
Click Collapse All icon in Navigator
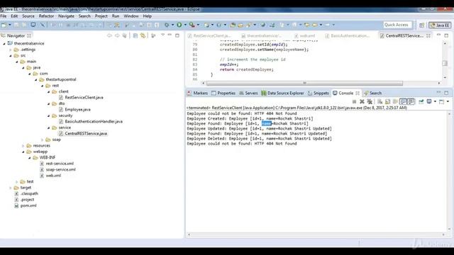(135, 35)
